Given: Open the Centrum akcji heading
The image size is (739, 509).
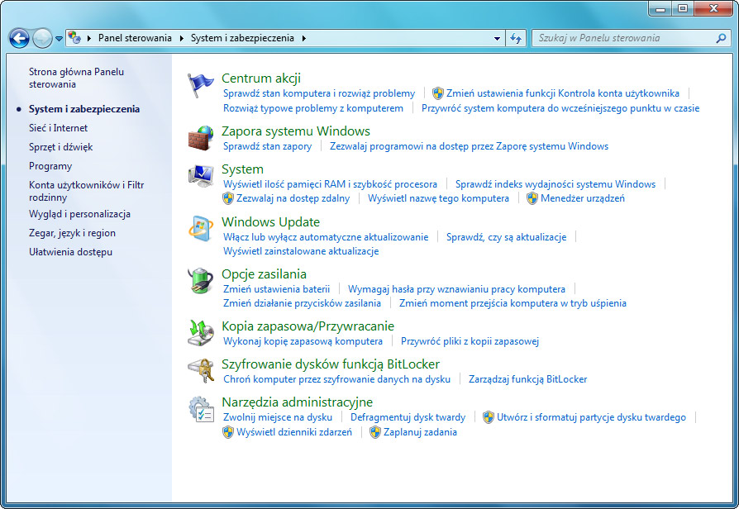Looking at the screenshot, I should click(x=261, y=78).
